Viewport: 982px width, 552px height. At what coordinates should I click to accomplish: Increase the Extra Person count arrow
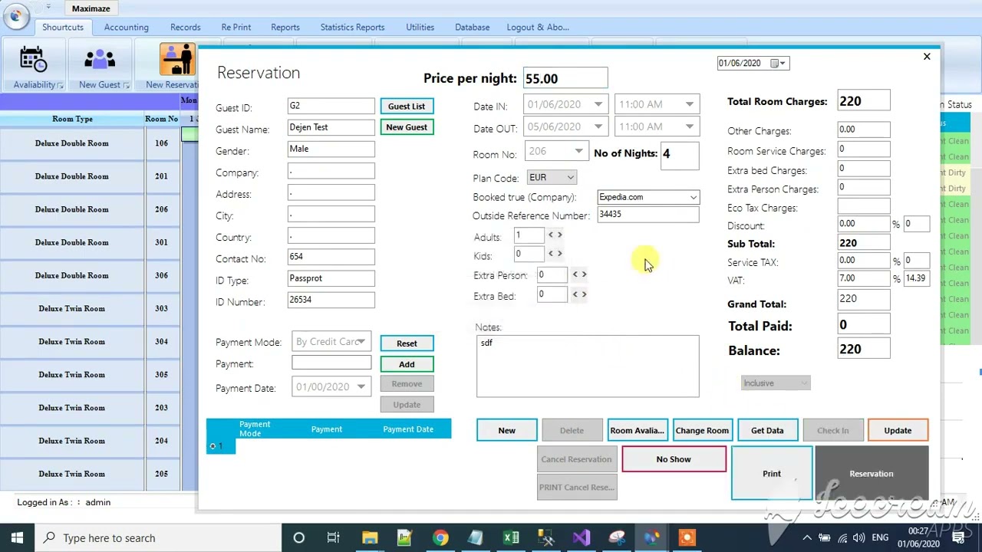point(584,274)
